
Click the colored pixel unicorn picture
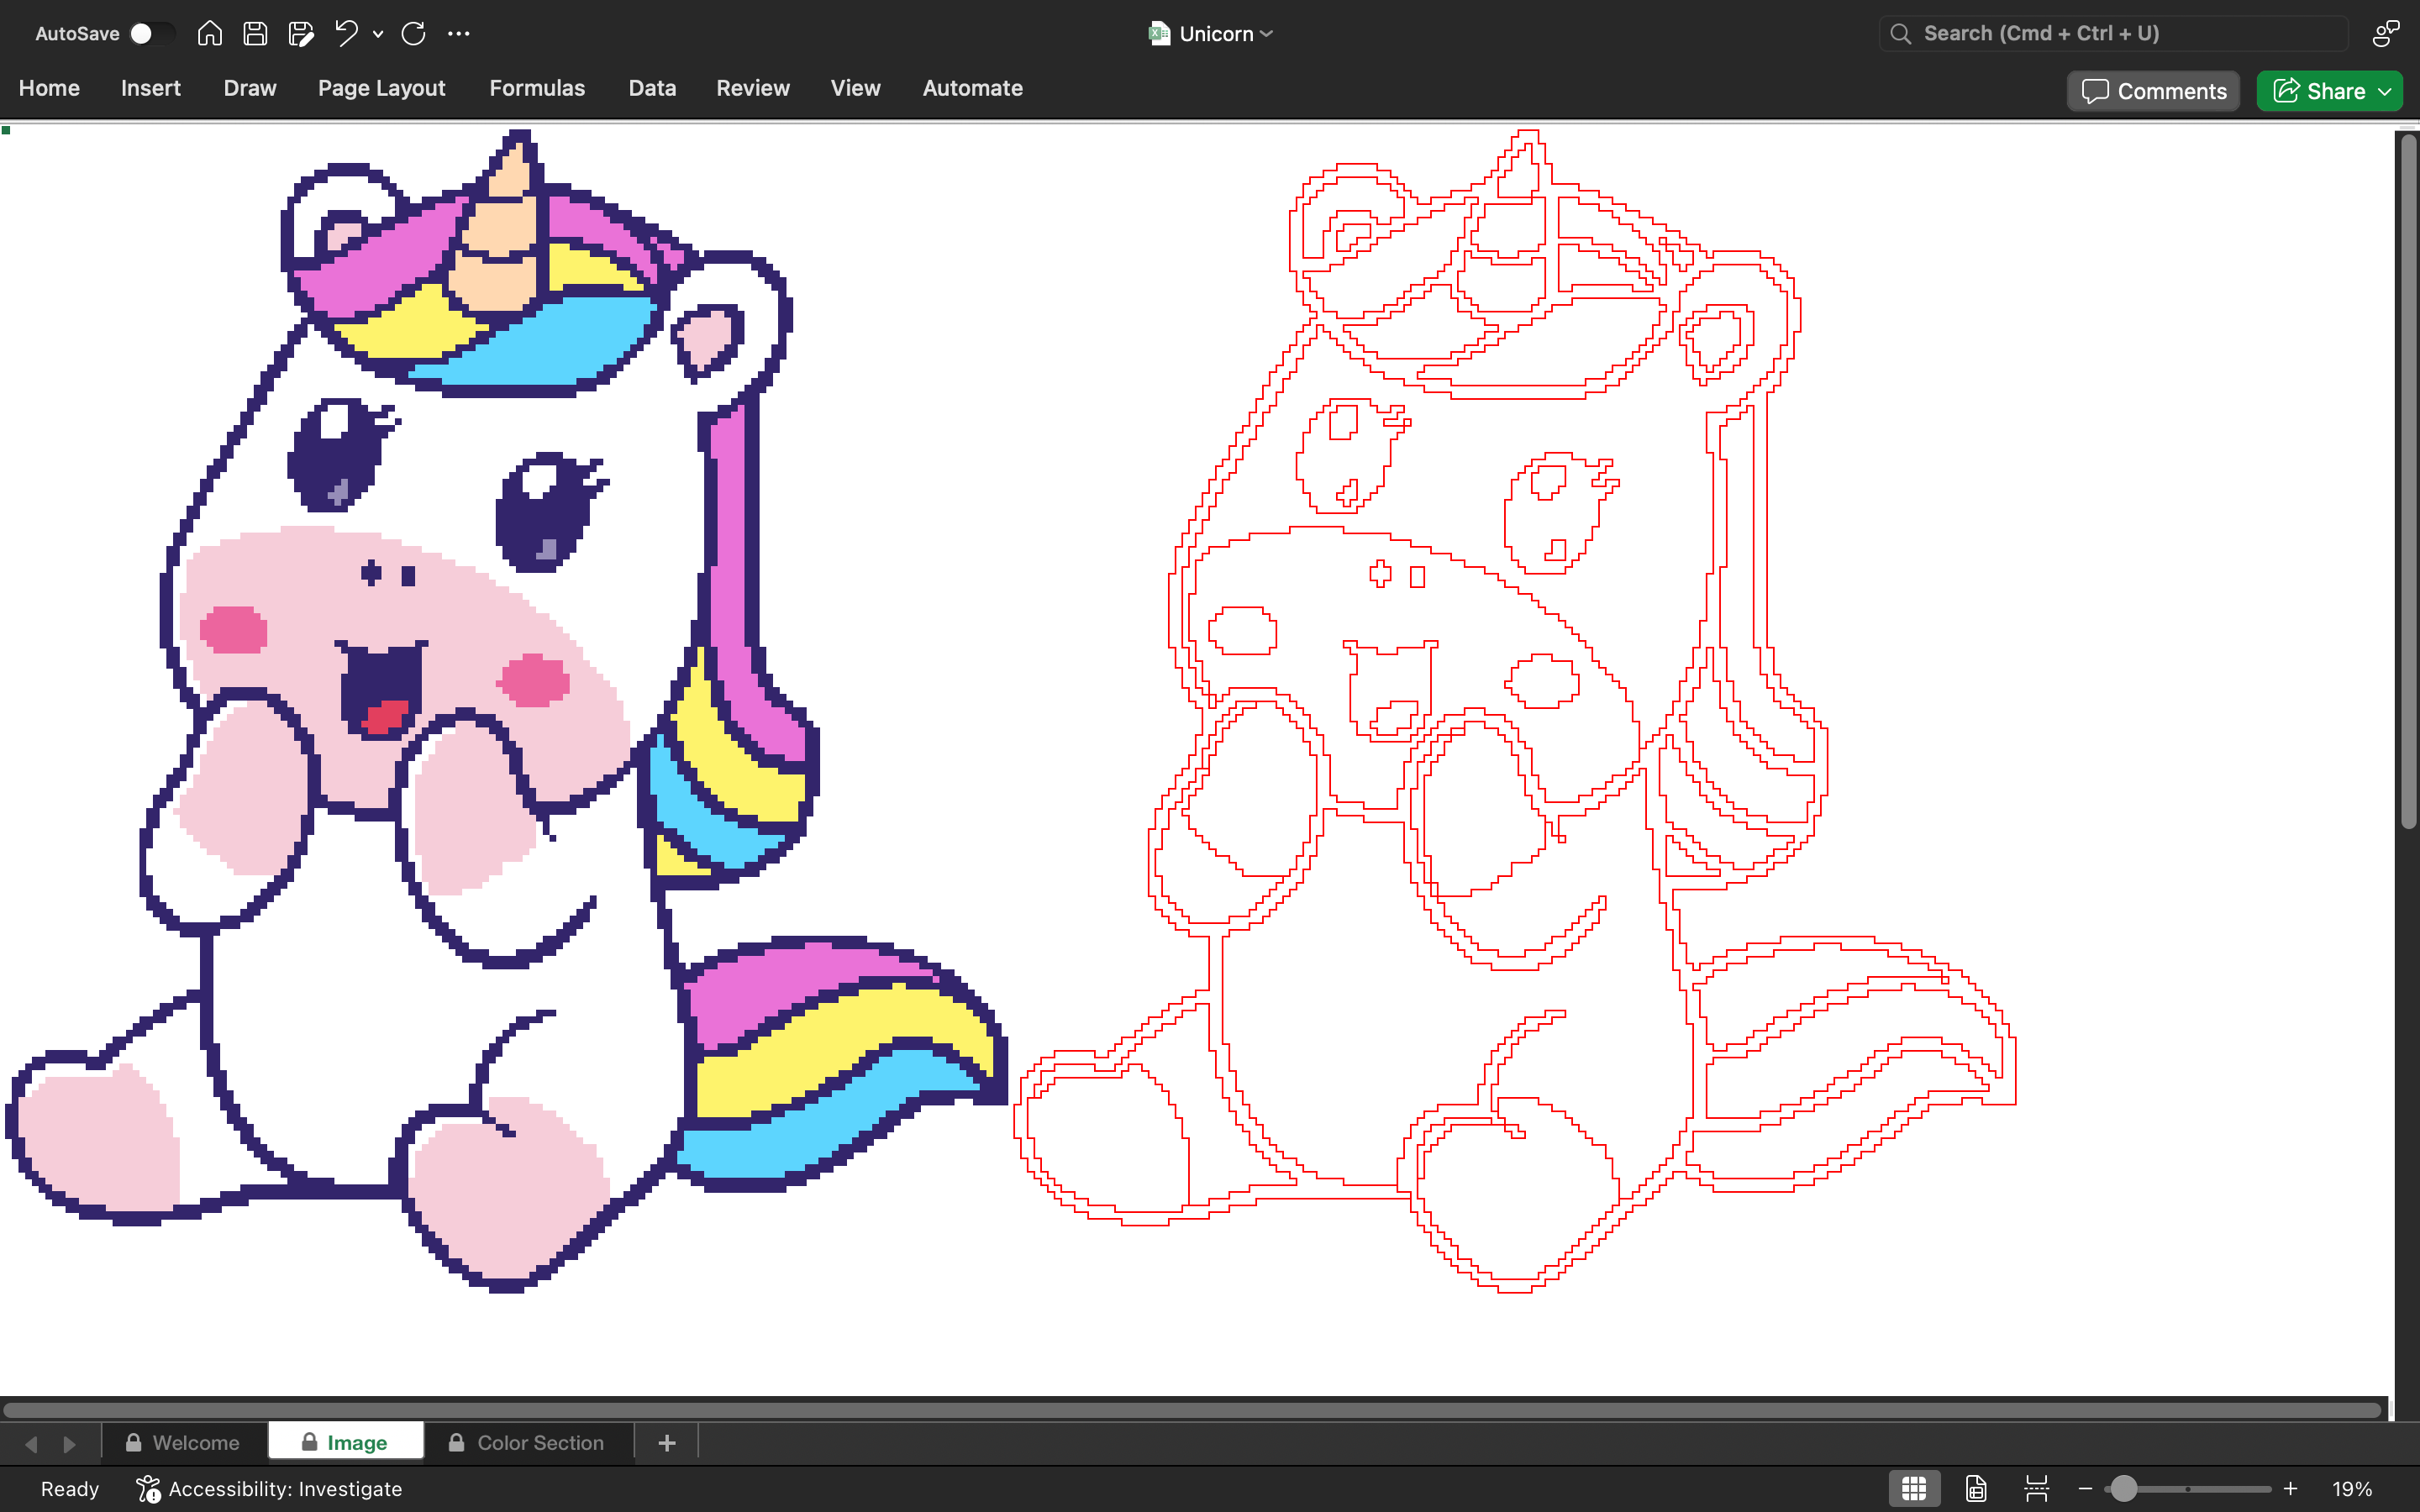click(x=505, y=710)
